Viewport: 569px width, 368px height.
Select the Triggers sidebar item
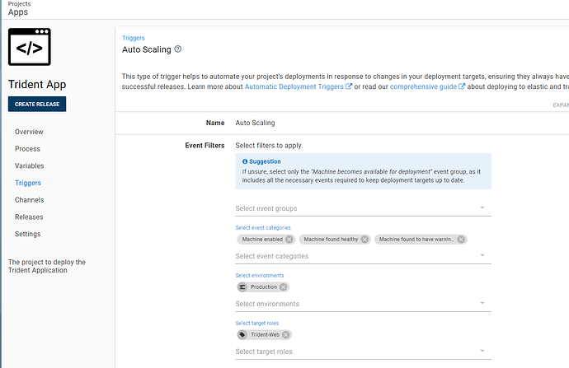(x=28, y=183)
